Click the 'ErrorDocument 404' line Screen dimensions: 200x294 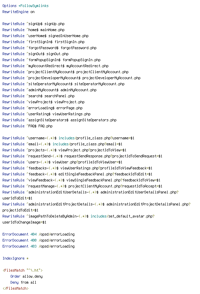point(39,234)
